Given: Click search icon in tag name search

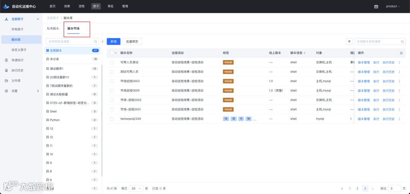Looking at the screenshot, I should pyautogui.click(x=95, y=41).
